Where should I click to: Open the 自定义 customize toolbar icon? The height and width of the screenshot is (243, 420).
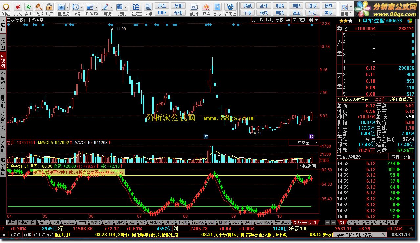point(344,7)
